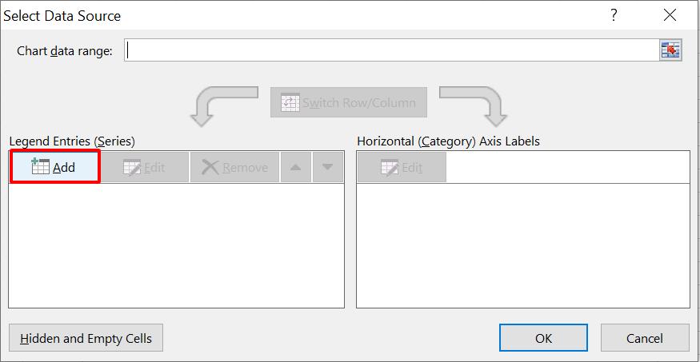Move series up with triangle arrow
Viewport: 700px width, 362px height.
coord(295,167)
